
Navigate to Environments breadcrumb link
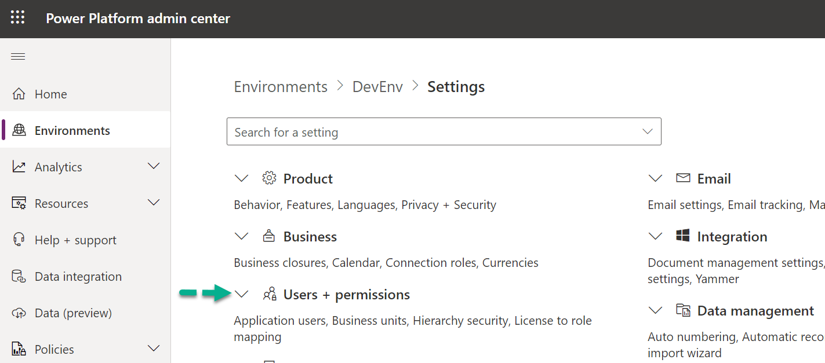[x=281, y=87]
